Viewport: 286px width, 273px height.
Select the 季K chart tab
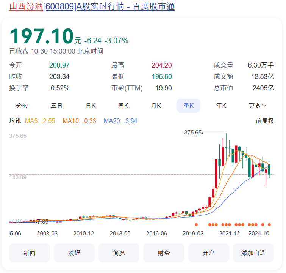(x=188, y=106)
